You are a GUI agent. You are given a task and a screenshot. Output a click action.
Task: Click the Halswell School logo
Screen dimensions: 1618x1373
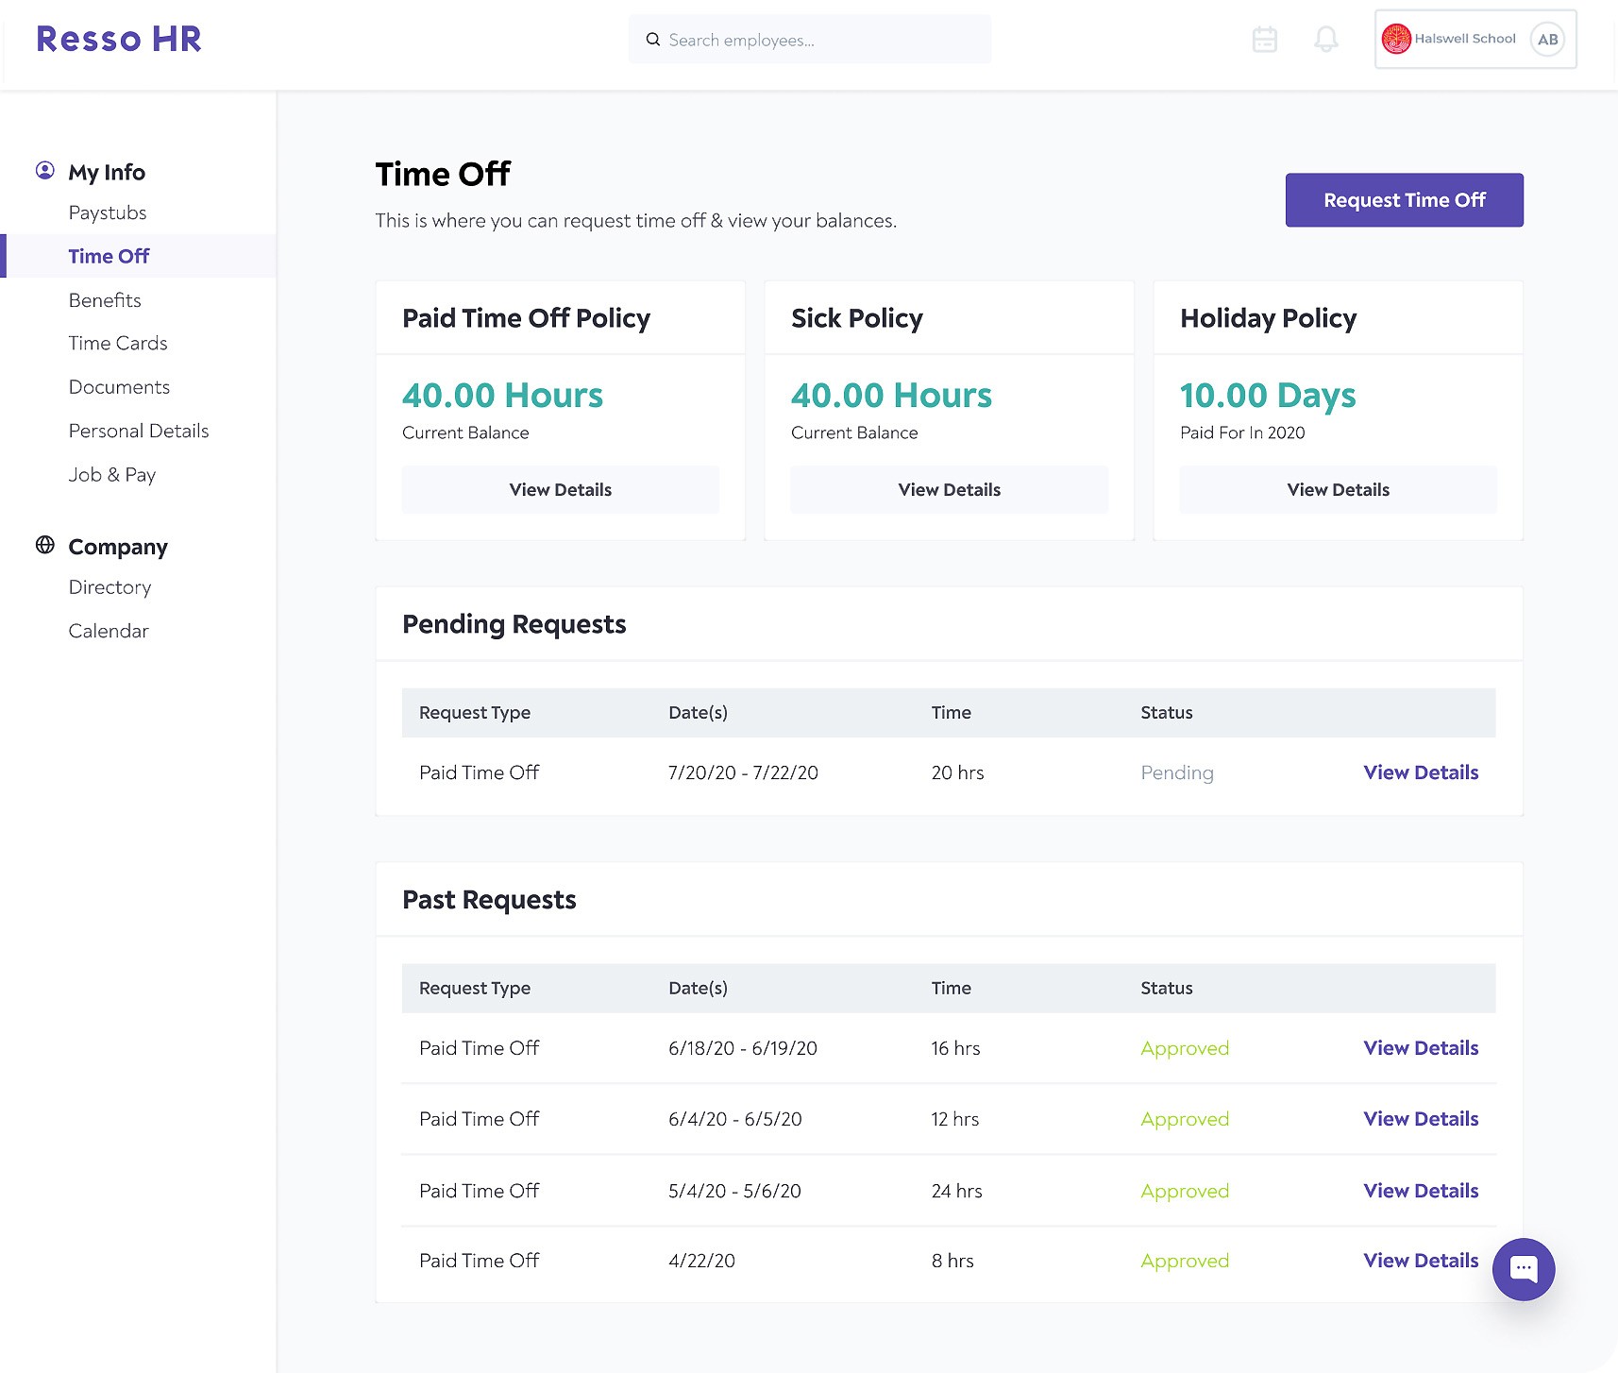point(1396,39)
